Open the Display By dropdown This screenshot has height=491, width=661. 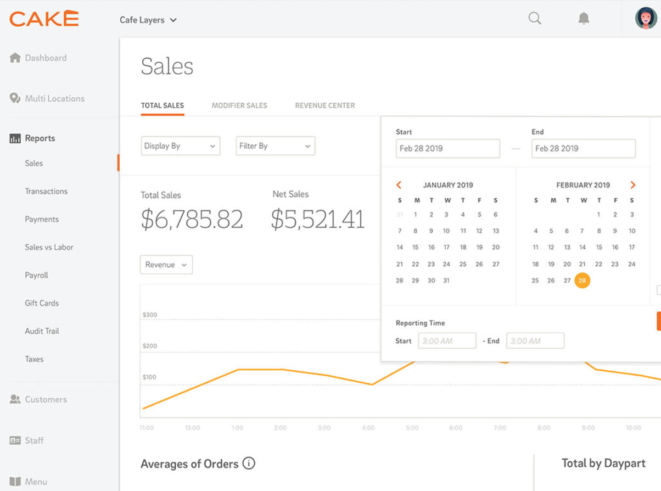click(x=180, y=146)
